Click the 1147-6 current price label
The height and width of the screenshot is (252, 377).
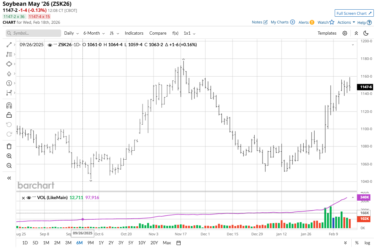pyautogui.click(x=365, y=87)
